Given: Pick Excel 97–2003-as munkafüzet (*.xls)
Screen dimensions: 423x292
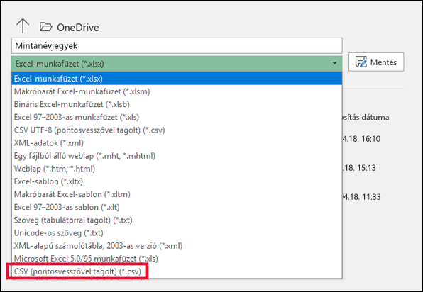Looking at the screenshot, I should pyautogui.click(x=177, y=117).
